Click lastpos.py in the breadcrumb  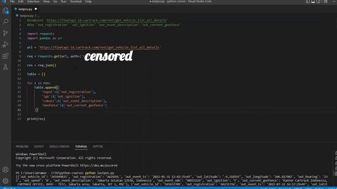coord(27,16)
